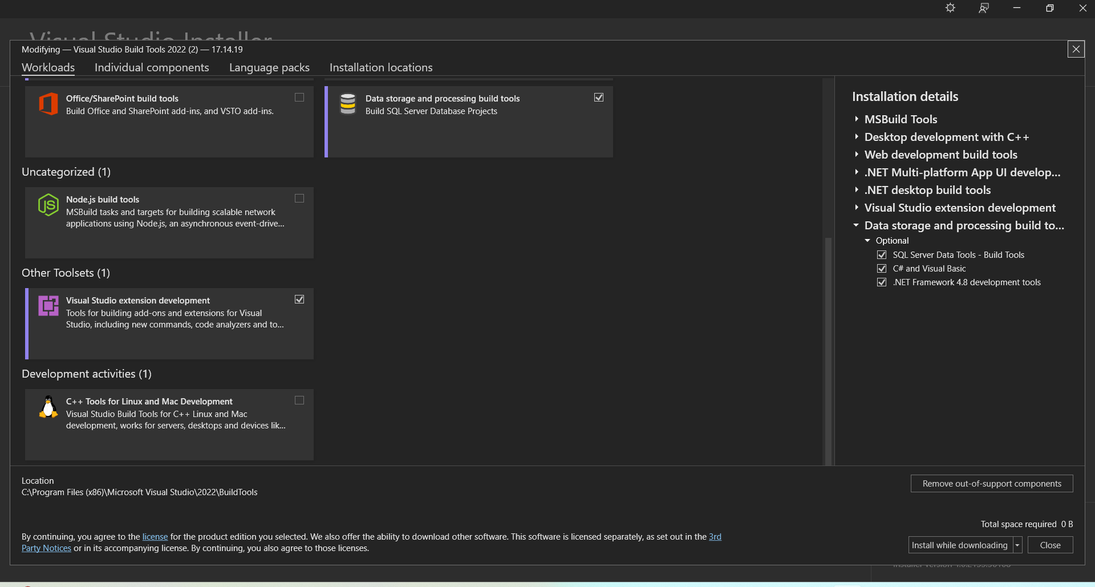Switch to Individual components tab

point(152,67)
